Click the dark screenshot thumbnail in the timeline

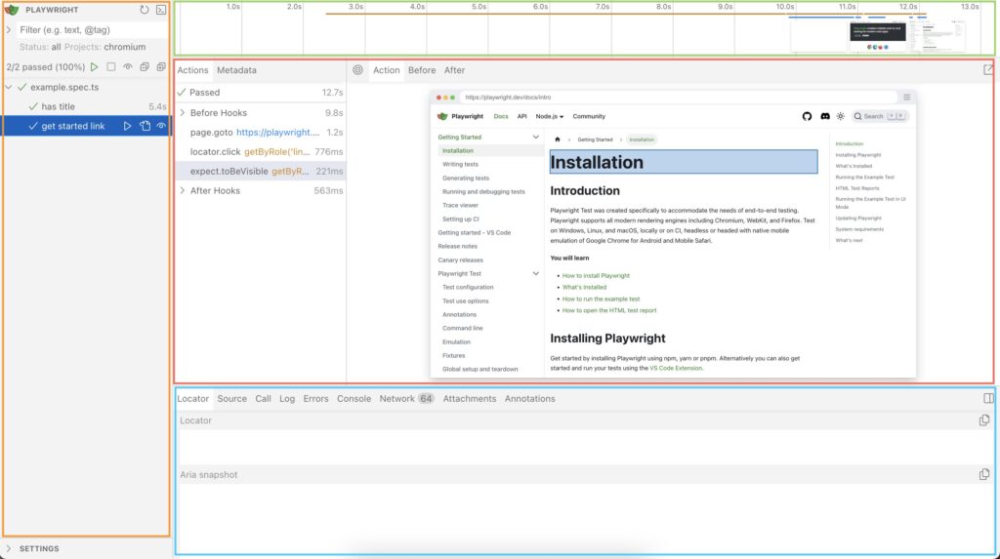(x=878, y=36)
